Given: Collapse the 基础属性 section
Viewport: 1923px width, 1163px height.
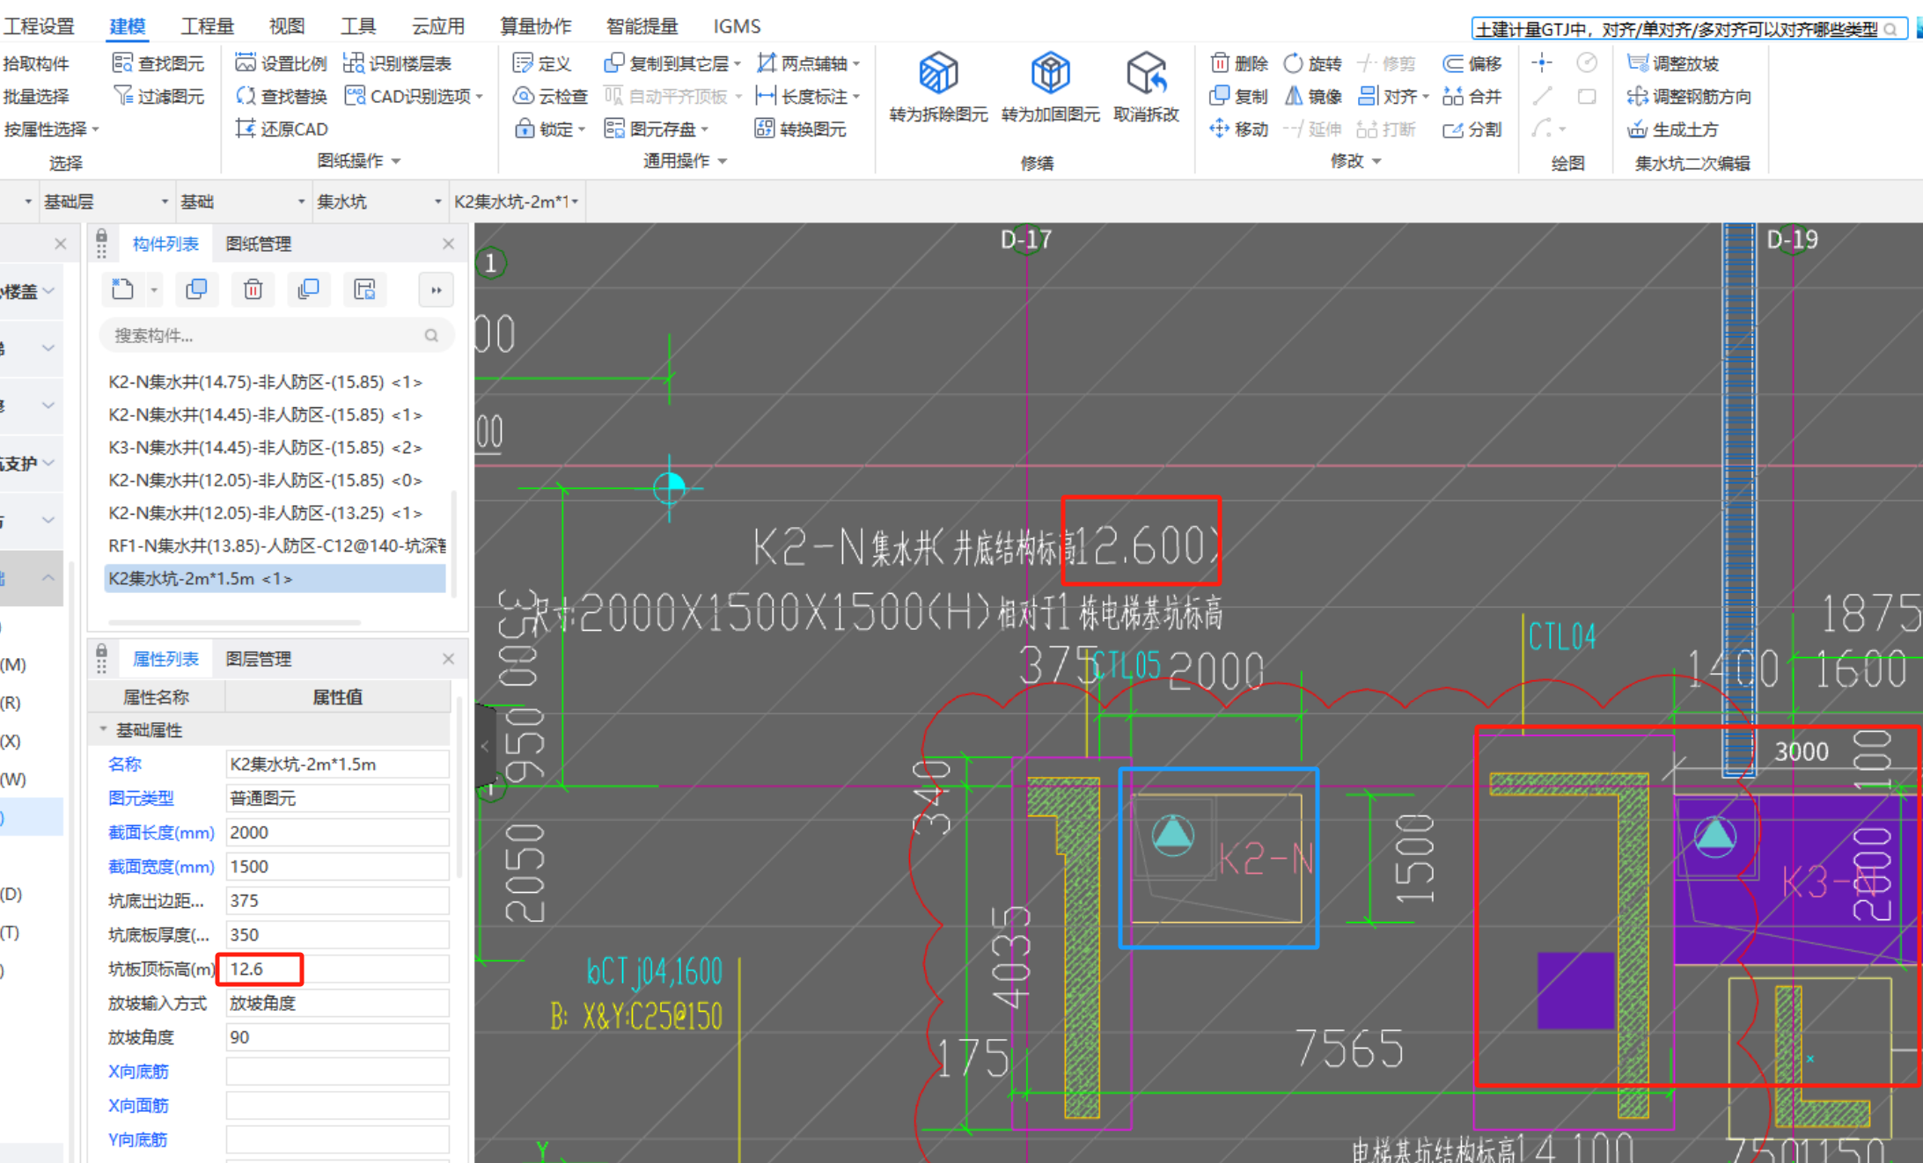Looking at the screenshot, I should [x=103, y=730].
